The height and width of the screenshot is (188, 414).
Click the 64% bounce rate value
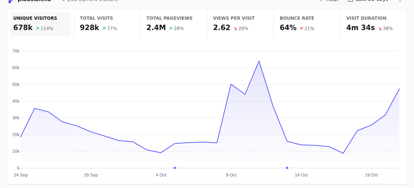click(288, 28)
